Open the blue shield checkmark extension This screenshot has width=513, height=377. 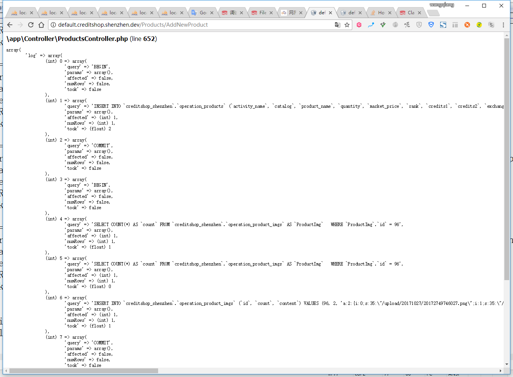(431, 25)
